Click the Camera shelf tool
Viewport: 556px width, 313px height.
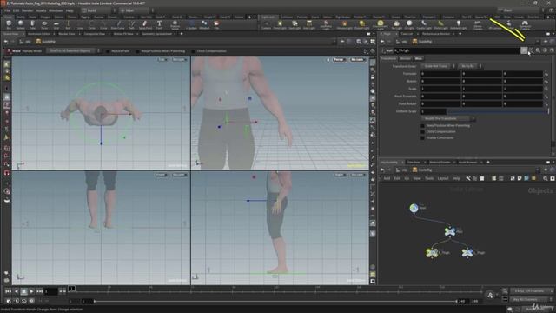point(266,24)
